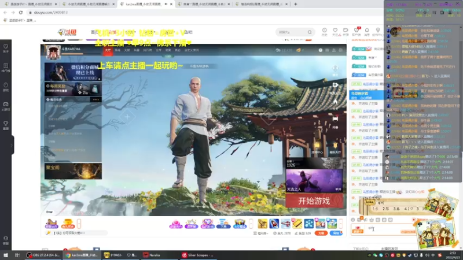Open the Silver Scrapes music app in the taskbar
The width and height of the screenshot is (463, 260).
198,255
